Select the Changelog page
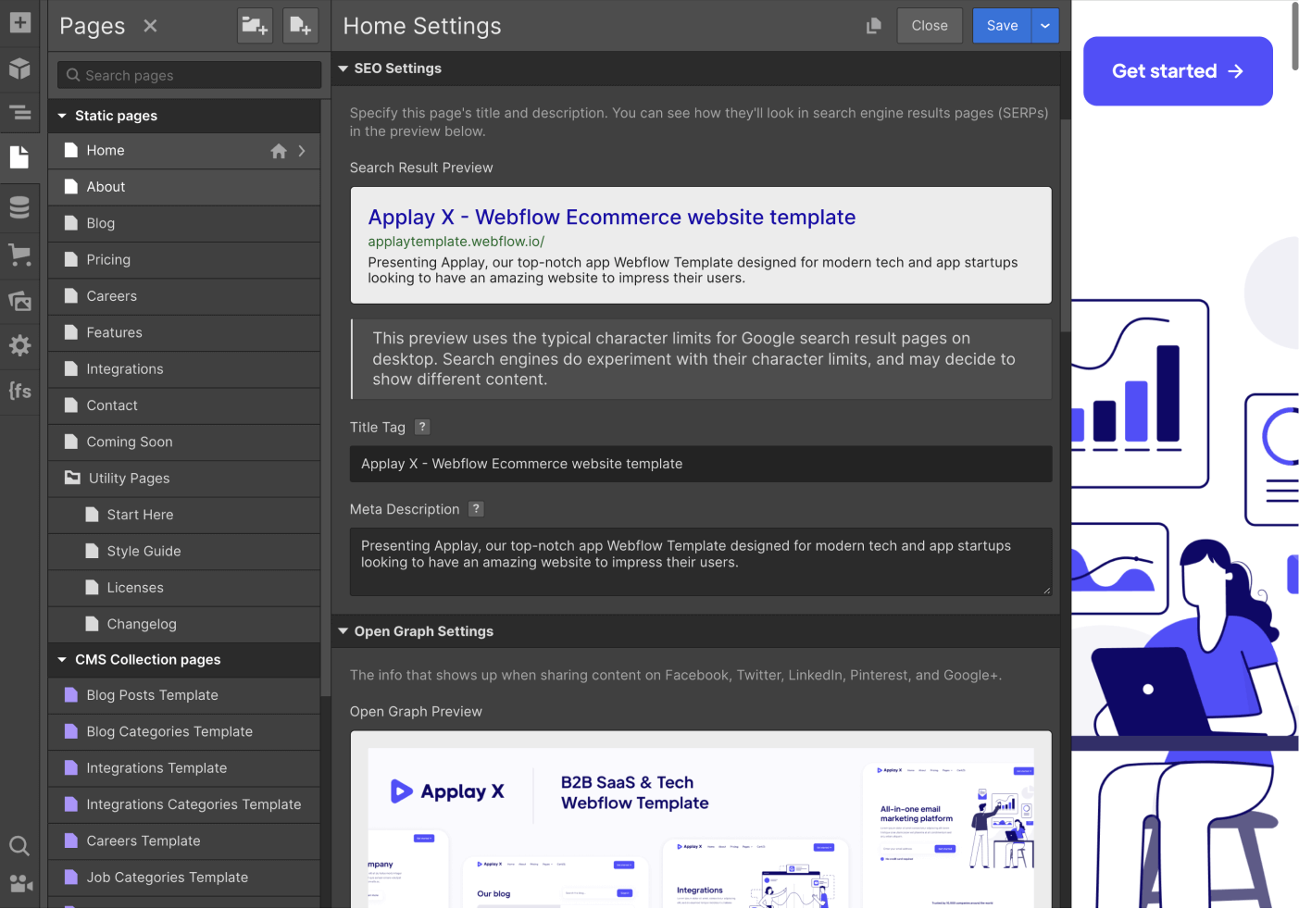1299x909 pixels. click(x=184, y=624)
